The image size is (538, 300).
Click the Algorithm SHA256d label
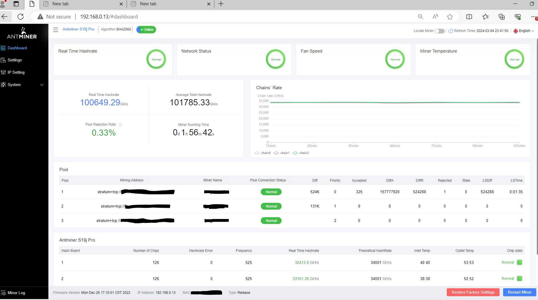pyautogui.click(x=116, y=29)
